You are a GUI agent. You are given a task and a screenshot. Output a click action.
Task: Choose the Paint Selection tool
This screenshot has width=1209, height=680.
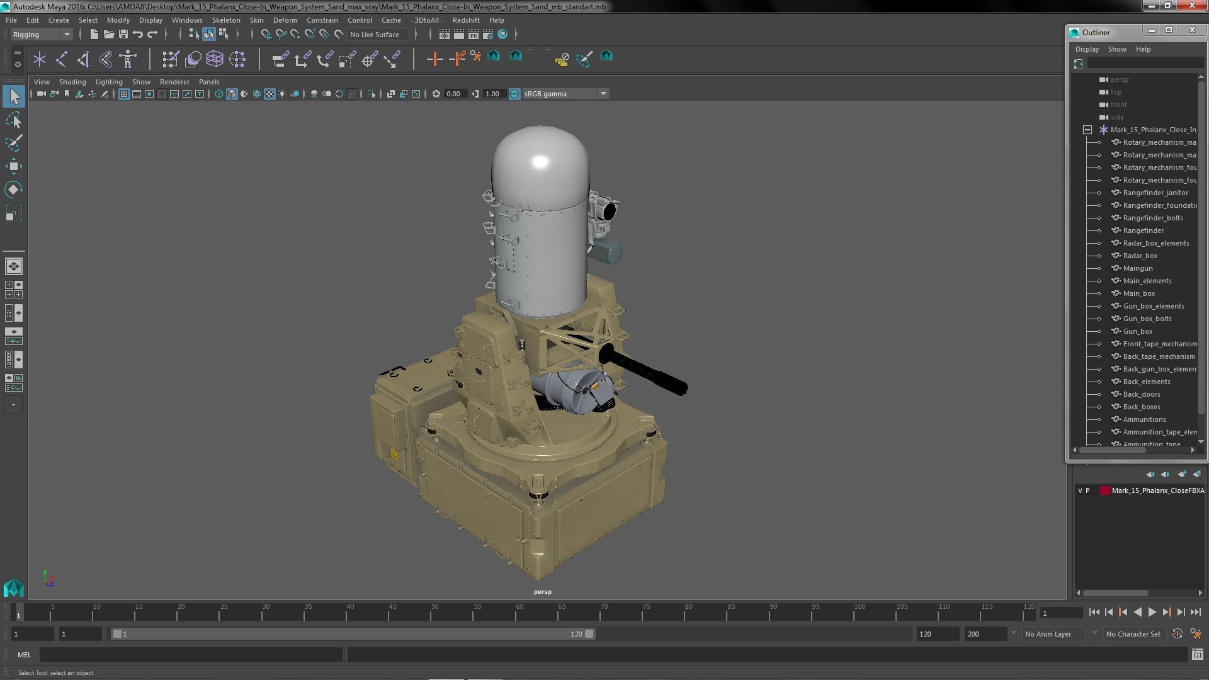[x=14, y=143]
